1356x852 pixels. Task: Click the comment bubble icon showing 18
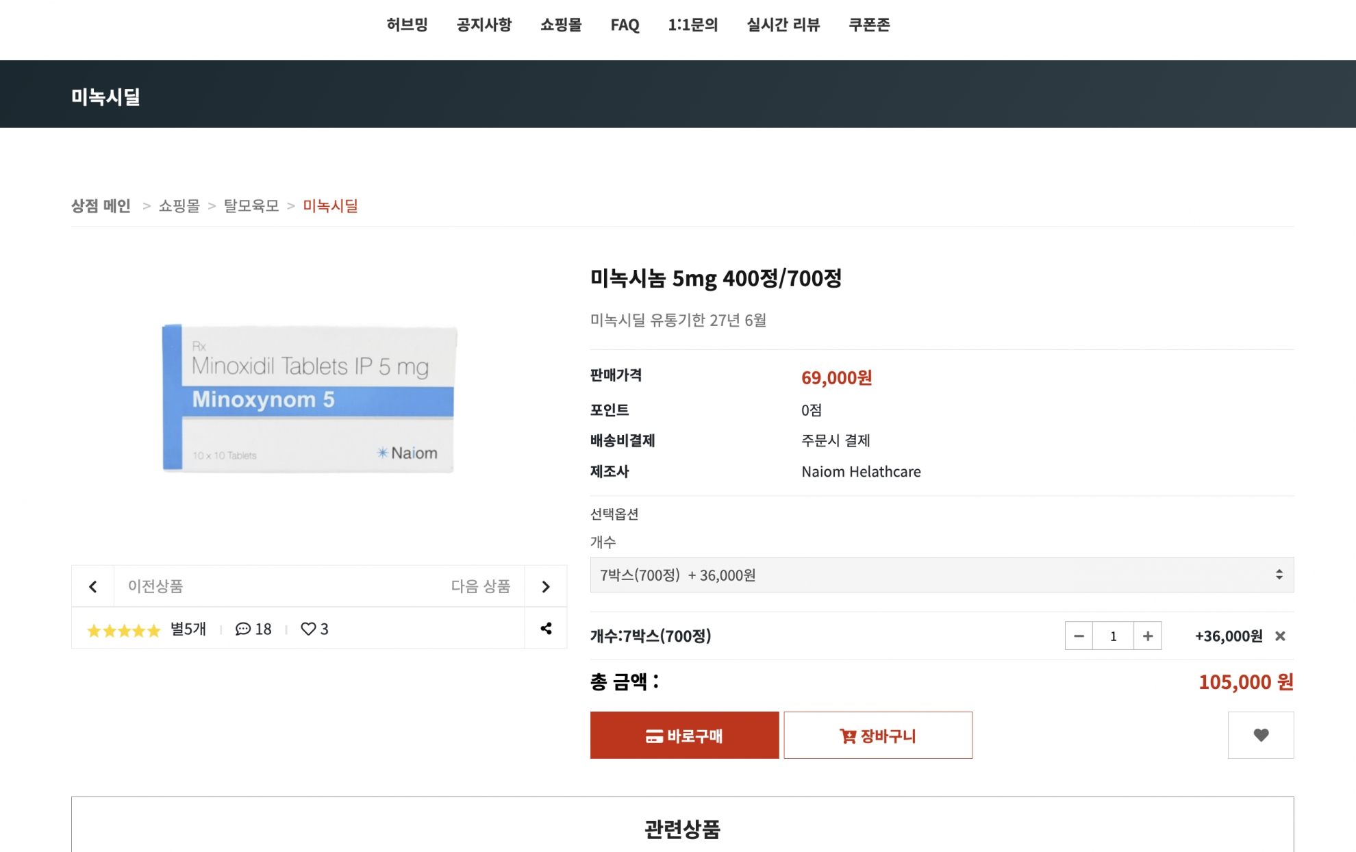(x=243, y=629)
